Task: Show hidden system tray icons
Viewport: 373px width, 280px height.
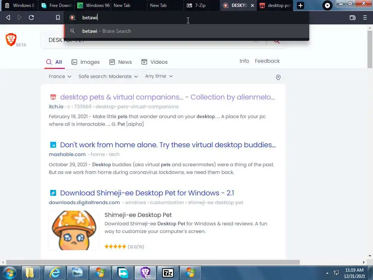Action: [x=327, y=273]
